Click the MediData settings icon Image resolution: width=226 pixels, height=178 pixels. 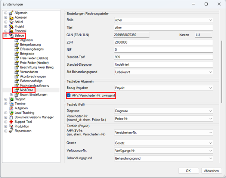click(16, 90)
